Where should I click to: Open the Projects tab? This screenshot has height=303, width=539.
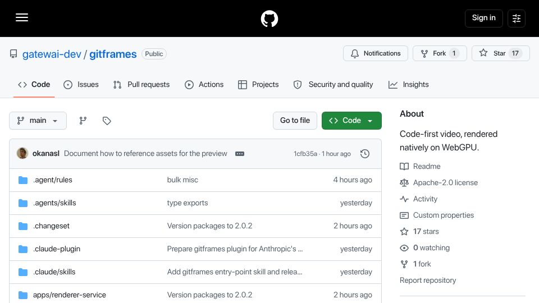pyautogui.click(x=258, y=85)
